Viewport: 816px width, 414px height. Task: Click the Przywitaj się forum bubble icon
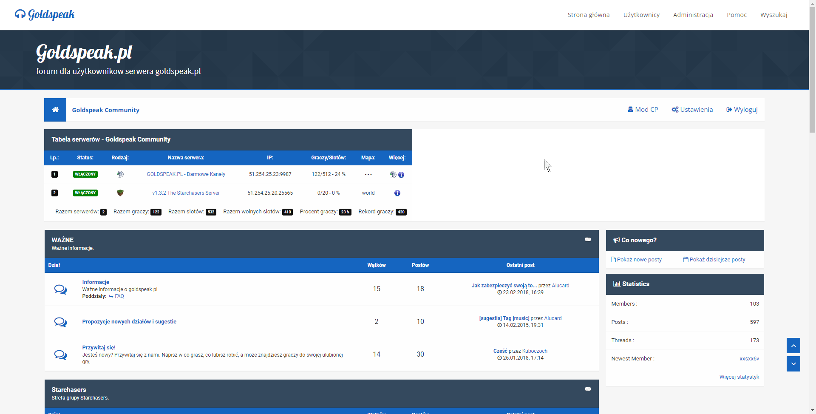(60, 355)
